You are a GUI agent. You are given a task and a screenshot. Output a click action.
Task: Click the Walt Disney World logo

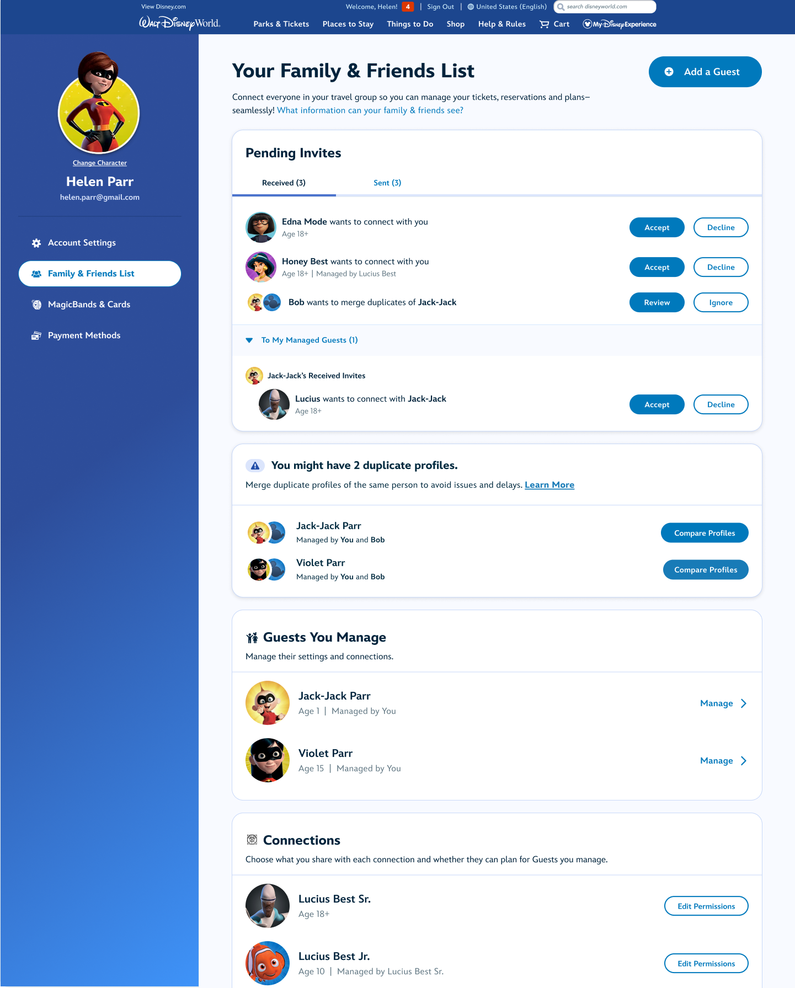(179, 23)
